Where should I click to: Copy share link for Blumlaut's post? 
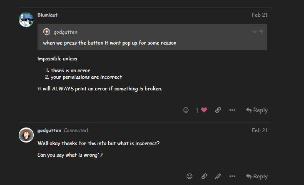pyautogui.click(x=218, y=110)
